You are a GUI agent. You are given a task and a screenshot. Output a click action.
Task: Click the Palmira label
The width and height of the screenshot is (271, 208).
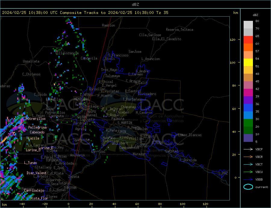coord(118,119)
